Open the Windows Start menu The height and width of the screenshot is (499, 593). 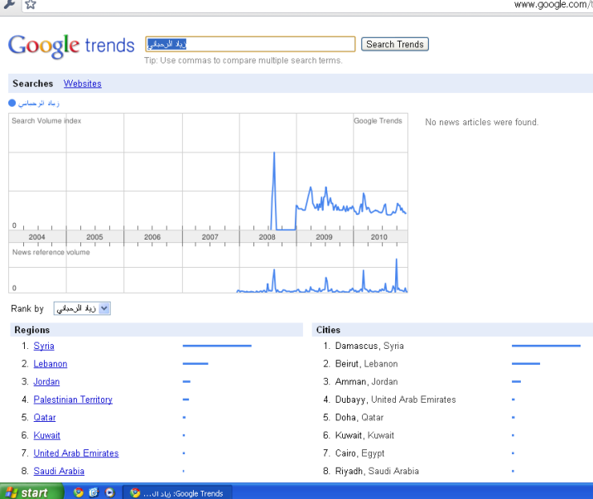31,492
